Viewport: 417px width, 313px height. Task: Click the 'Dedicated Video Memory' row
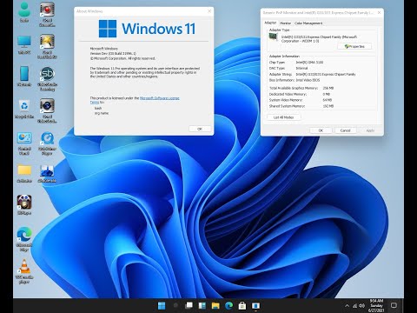point(300,94)
